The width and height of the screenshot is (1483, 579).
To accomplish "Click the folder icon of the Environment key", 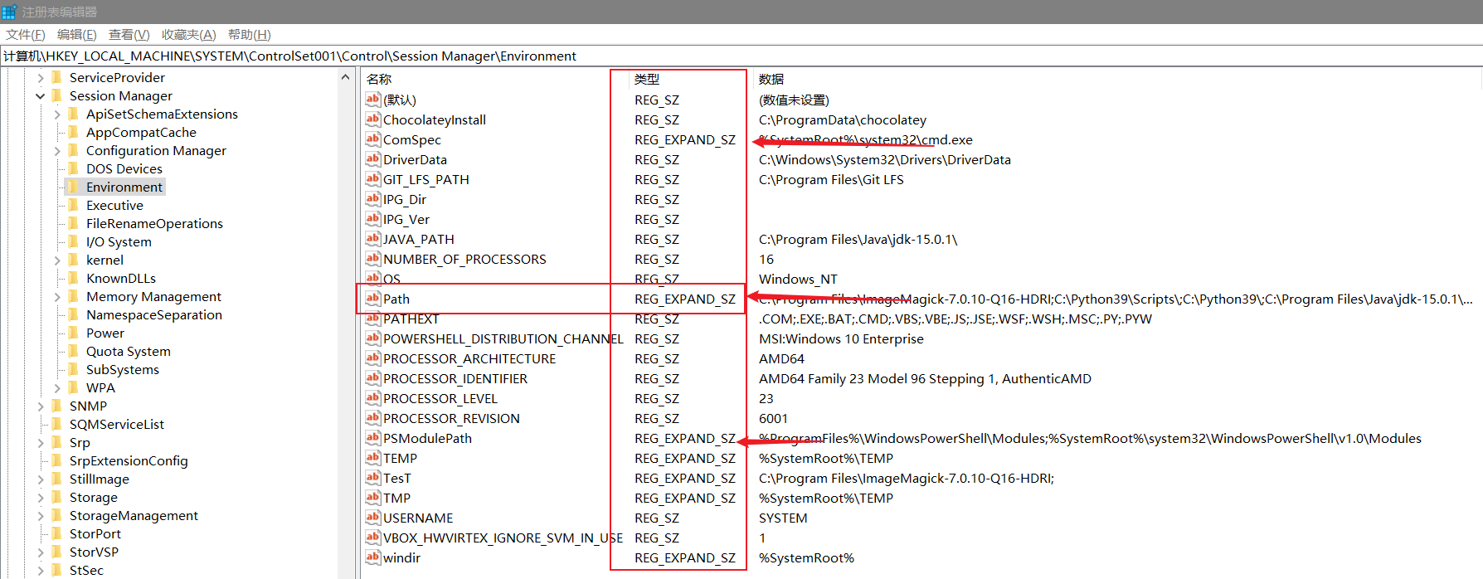I will pyautogui.click(x=74, y=187).
